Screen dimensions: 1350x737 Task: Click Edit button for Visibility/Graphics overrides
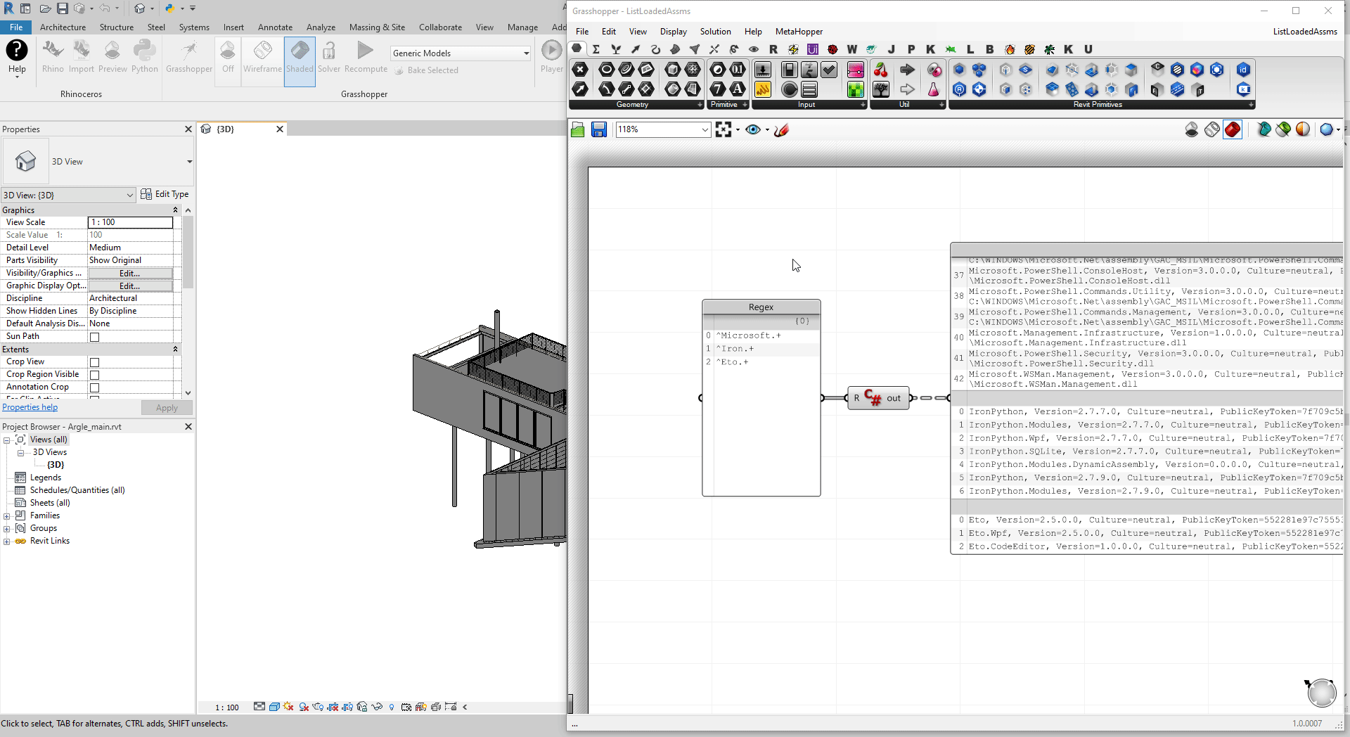pyautogui.click(x=130, y=273)
